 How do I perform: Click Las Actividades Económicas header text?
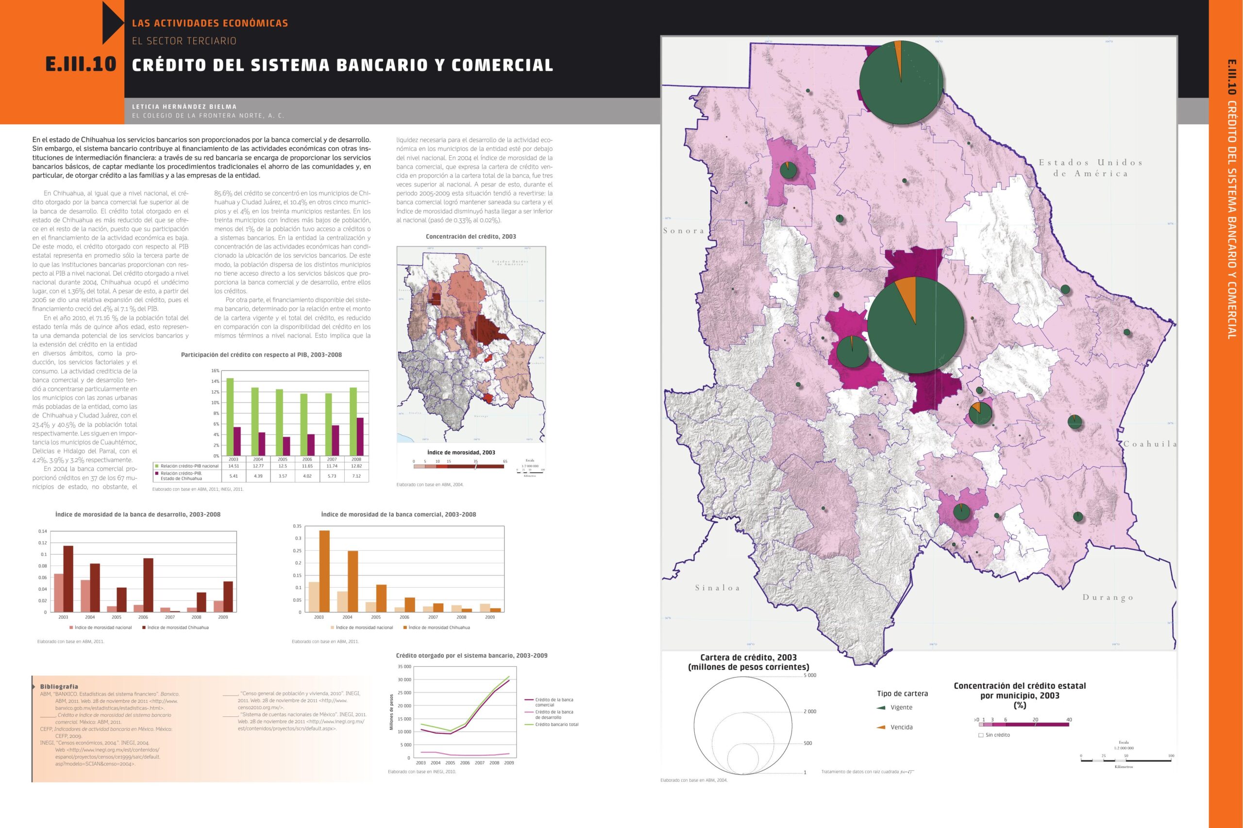point(210,23)
